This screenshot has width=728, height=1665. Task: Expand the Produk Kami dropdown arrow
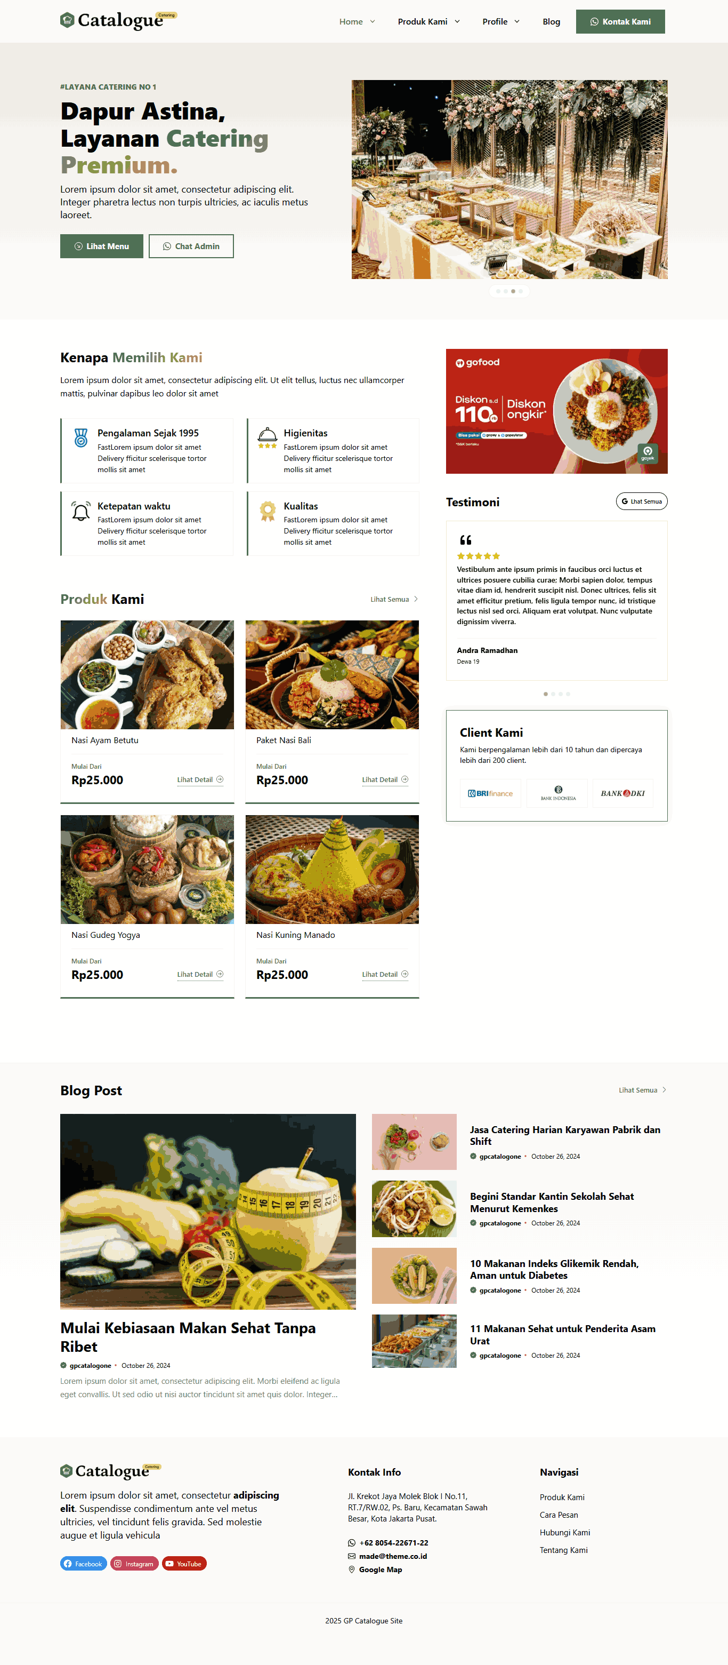(457, 21)
